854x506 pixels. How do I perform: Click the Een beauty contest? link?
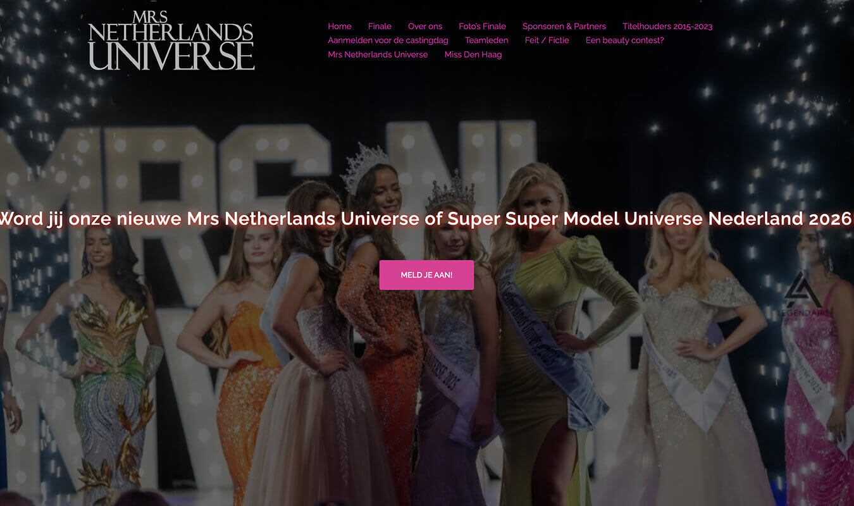(625, 40)
